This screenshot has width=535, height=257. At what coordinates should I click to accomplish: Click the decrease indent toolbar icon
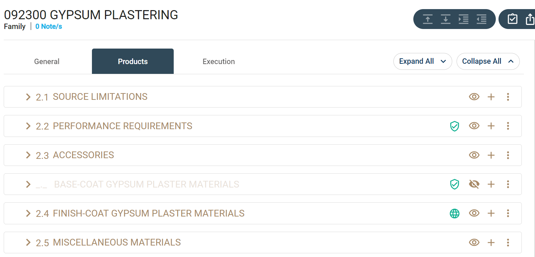(482, 19)
